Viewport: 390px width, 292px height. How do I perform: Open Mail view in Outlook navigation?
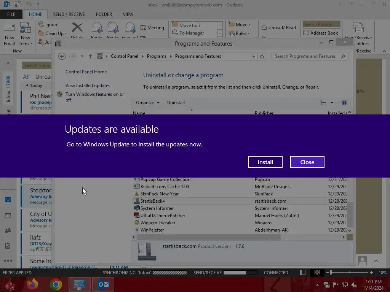click(8, 200)
